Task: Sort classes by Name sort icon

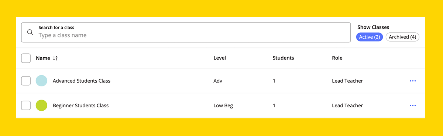Action: point(55,58)
